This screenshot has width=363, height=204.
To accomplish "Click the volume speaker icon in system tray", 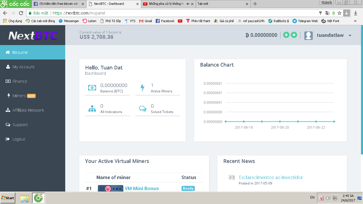I will point(328,198).
